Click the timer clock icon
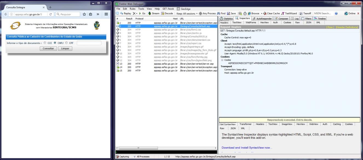Viewport: 363px width, 160px height. click(x=244, y=13)
